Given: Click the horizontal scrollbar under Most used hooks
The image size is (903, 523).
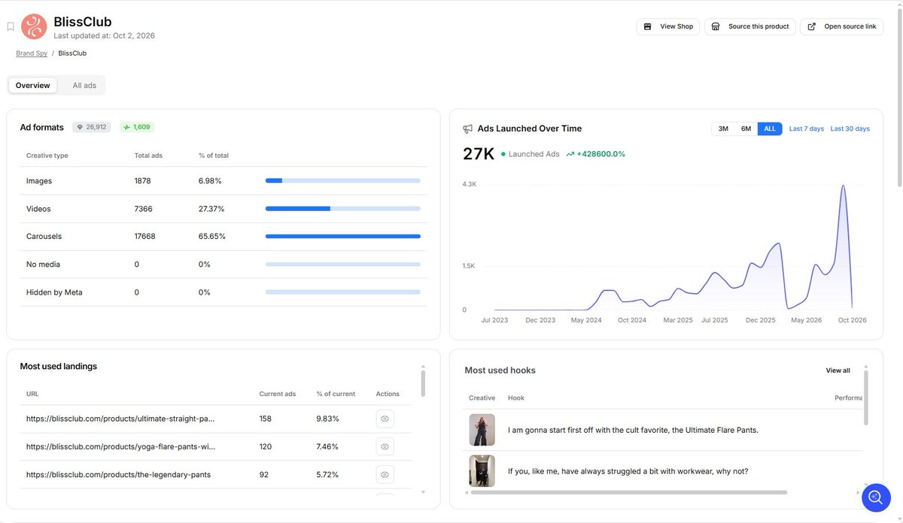Looking at the screenshot, I should pos(628,492).
